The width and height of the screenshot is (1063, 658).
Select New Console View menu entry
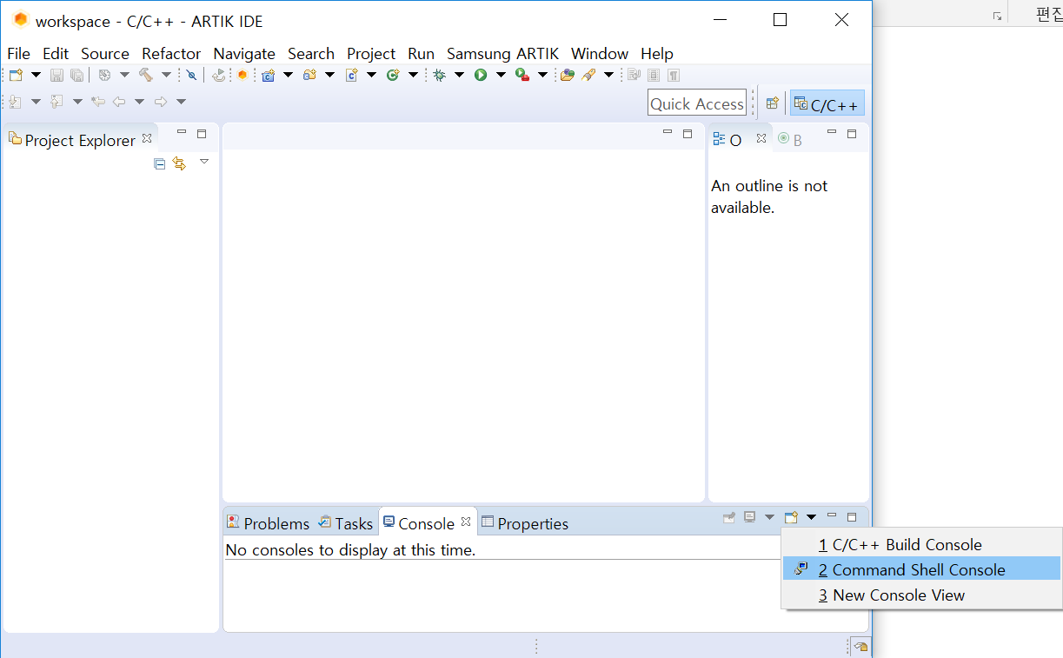pos(922,595)
